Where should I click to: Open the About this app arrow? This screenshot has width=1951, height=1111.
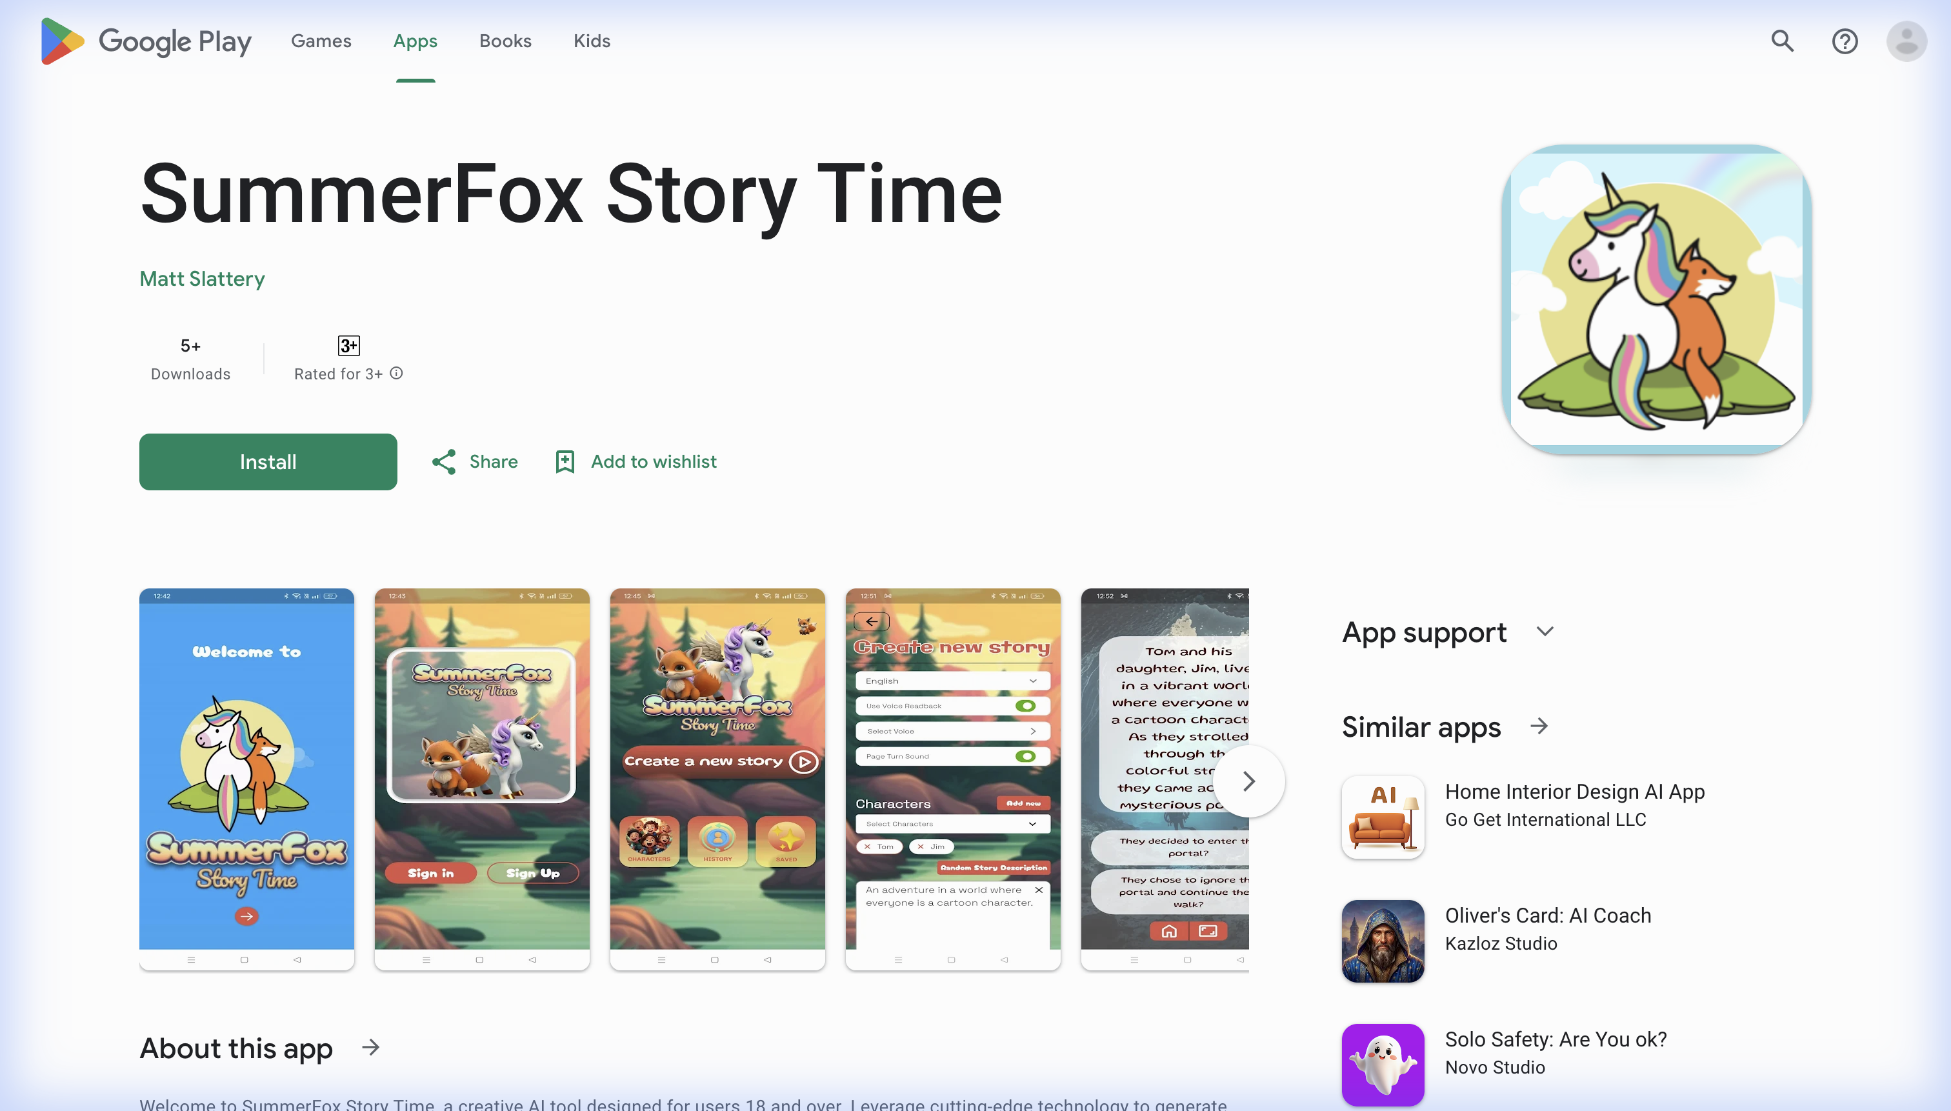pos(371,1048)
